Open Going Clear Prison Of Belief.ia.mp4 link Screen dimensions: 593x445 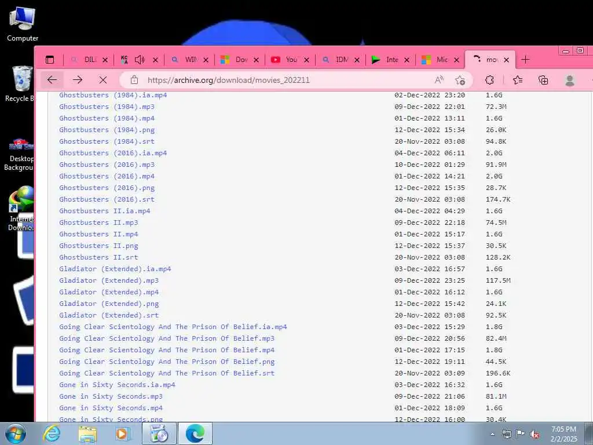click(173, 327)
